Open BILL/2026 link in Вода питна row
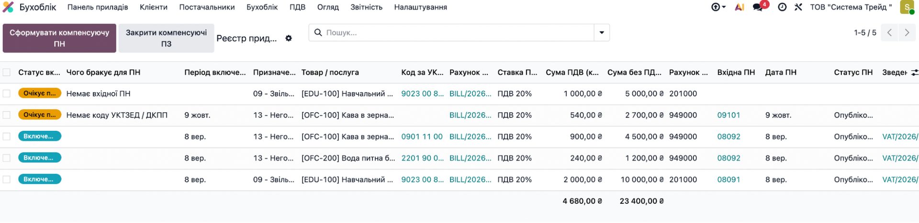 [470, 158]
